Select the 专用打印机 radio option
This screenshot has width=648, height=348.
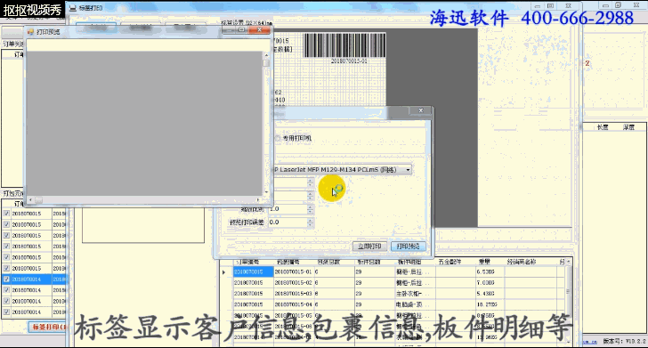278,138
